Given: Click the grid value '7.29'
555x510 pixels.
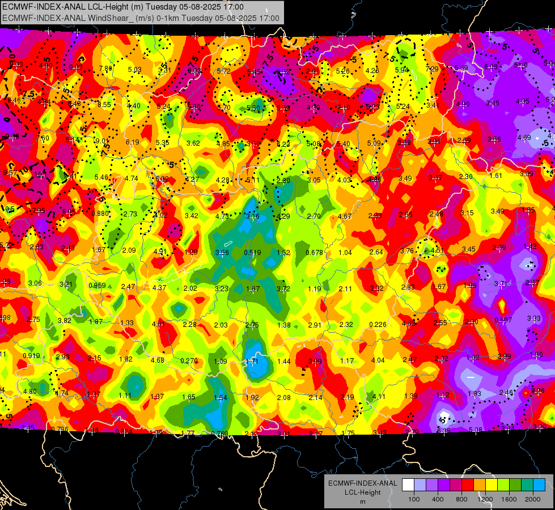Looking at the screenshot, I should point(432,69).
